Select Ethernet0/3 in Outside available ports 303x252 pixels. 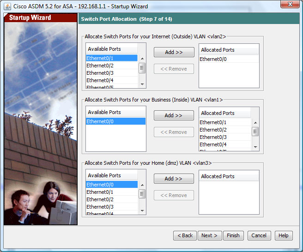coord(112,73)
